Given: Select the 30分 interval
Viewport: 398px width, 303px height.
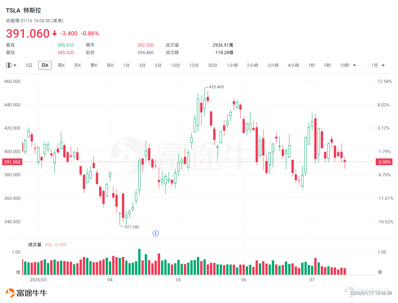Looking at the screenshot, I should [212, 65].
